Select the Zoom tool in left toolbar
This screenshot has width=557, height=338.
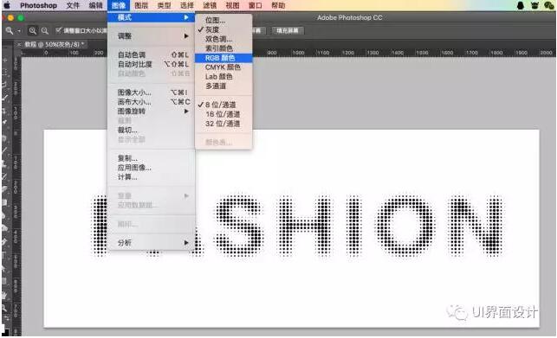coord(5,308)
